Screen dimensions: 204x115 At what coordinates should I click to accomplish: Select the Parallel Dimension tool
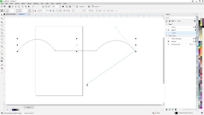point(2,50)
